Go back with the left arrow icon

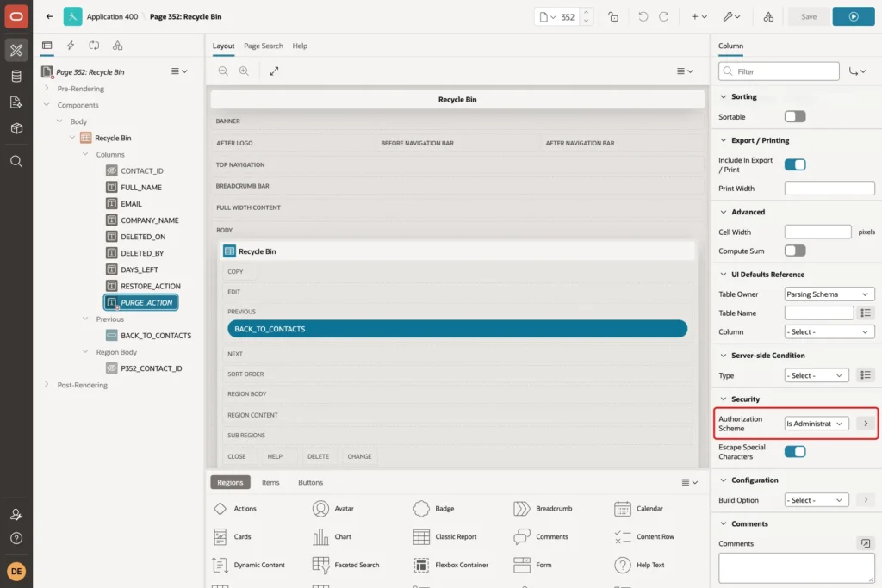[x=49, y=16]
